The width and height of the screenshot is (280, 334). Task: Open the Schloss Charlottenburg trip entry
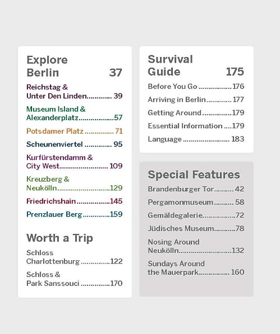[x=75, y=257]
